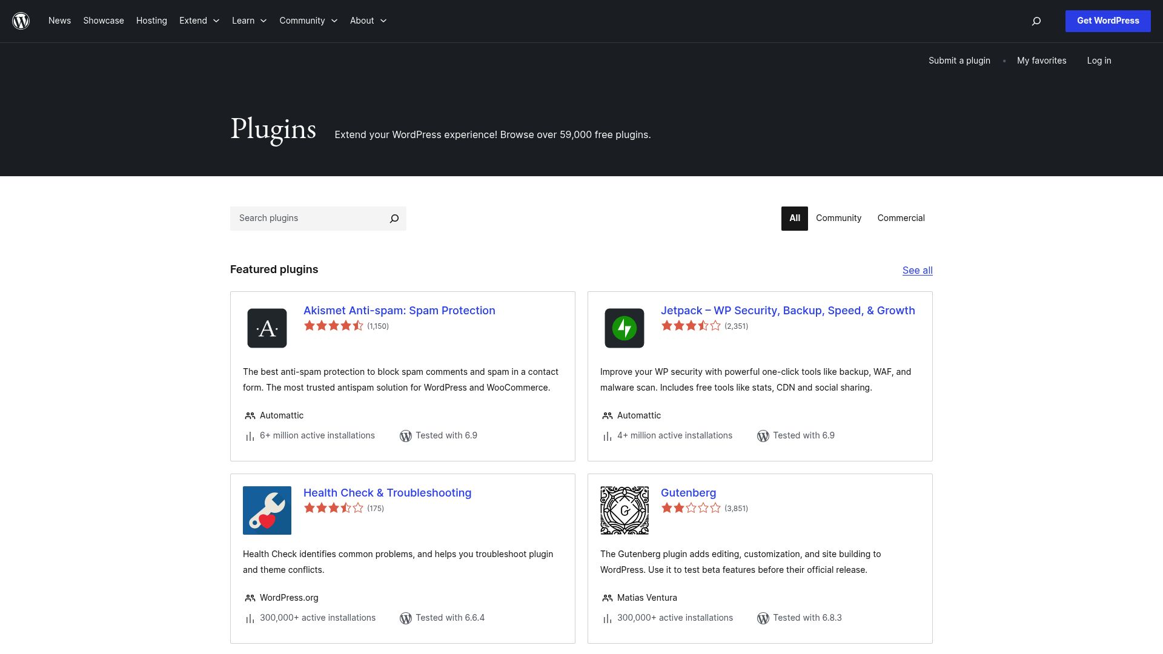Viewport: 1163px width, 654px height.
Task: Select the Community plugins filter
Action: click(839, 218)
